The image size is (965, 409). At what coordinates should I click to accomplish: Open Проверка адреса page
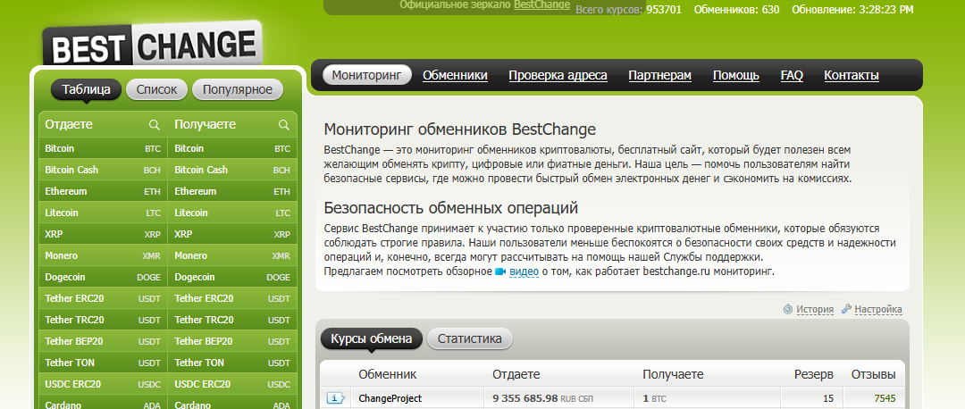point(558,76)
